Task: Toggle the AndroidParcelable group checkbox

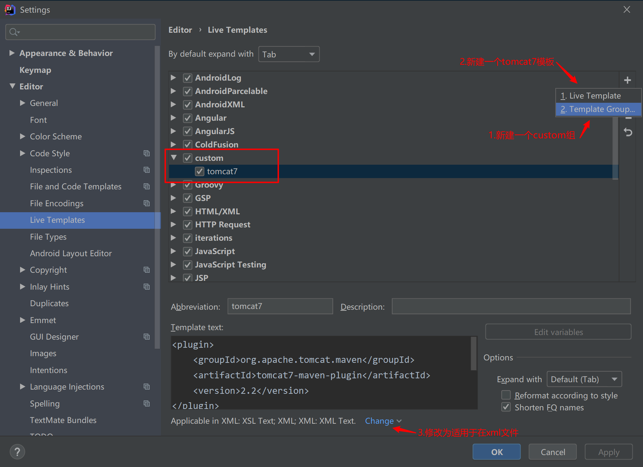Action: click(188, 91)
